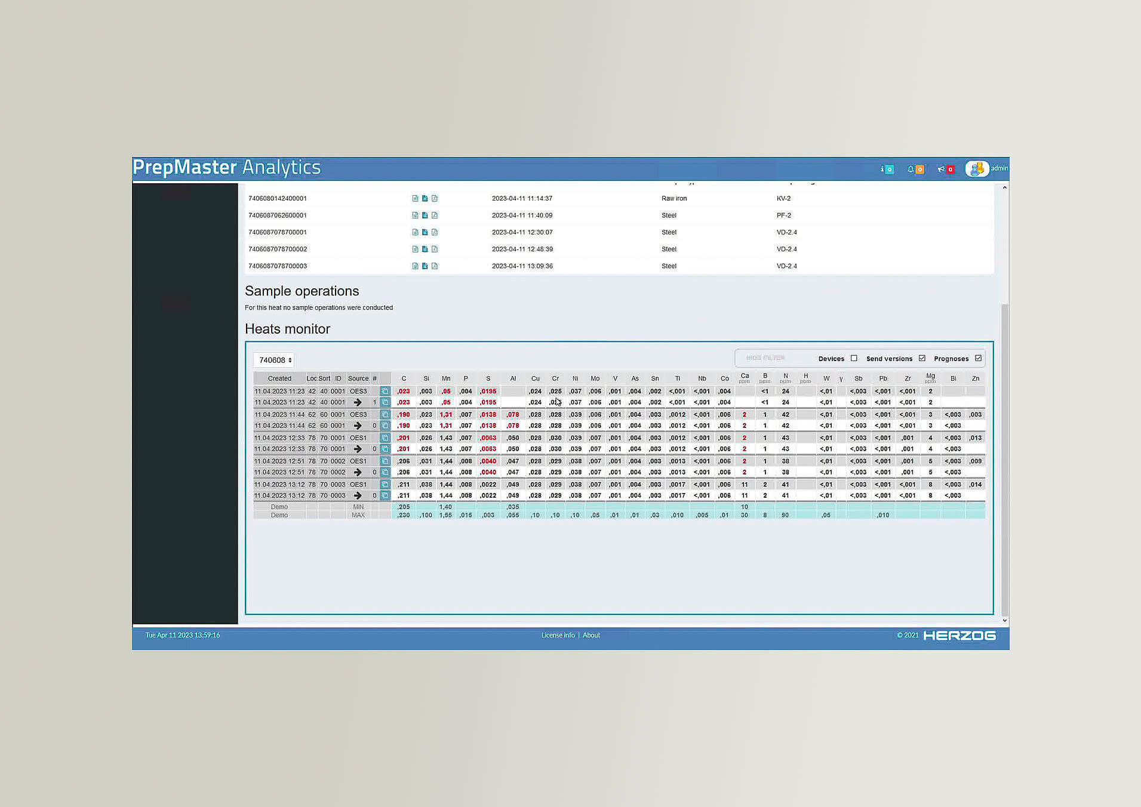Image resolution: width=1141 pixels, height=807 pixels.
Task: Click red ,078 Al value in 11:44 OES3 row
Action: coord(513,415)
